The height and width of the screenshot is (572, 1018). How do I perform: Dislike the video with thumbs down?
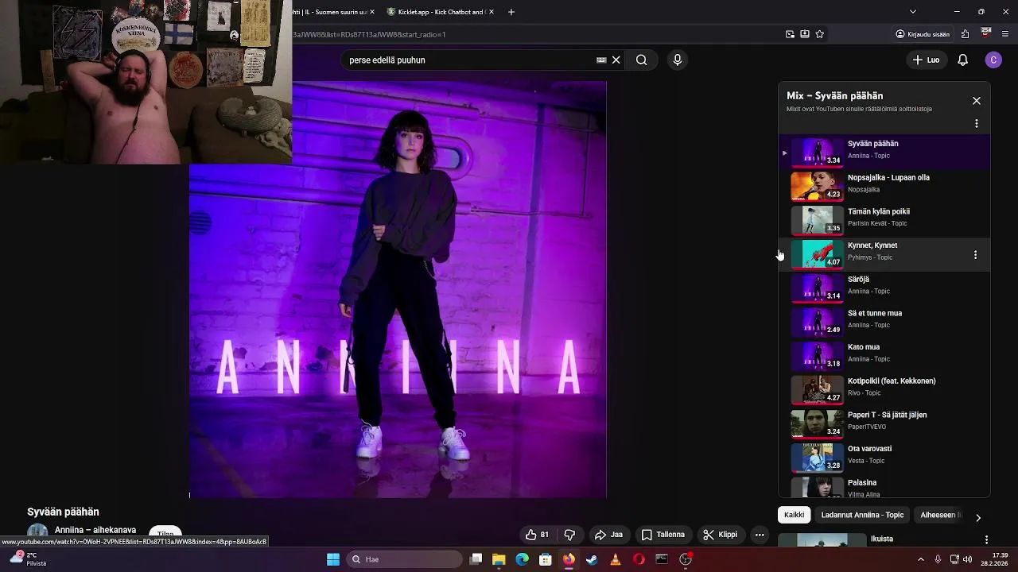[569, 535]
